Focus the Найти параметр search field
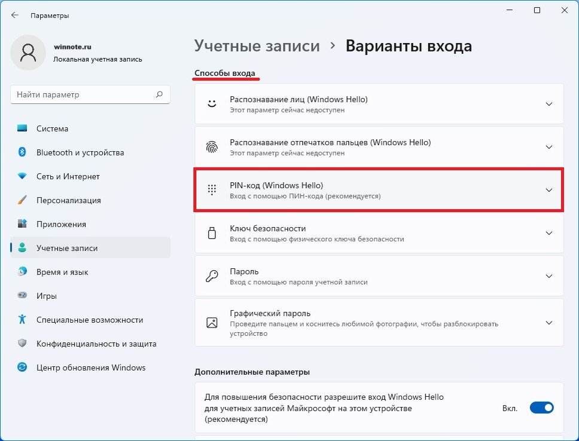 pyautogui.click(x=90, y=94)
